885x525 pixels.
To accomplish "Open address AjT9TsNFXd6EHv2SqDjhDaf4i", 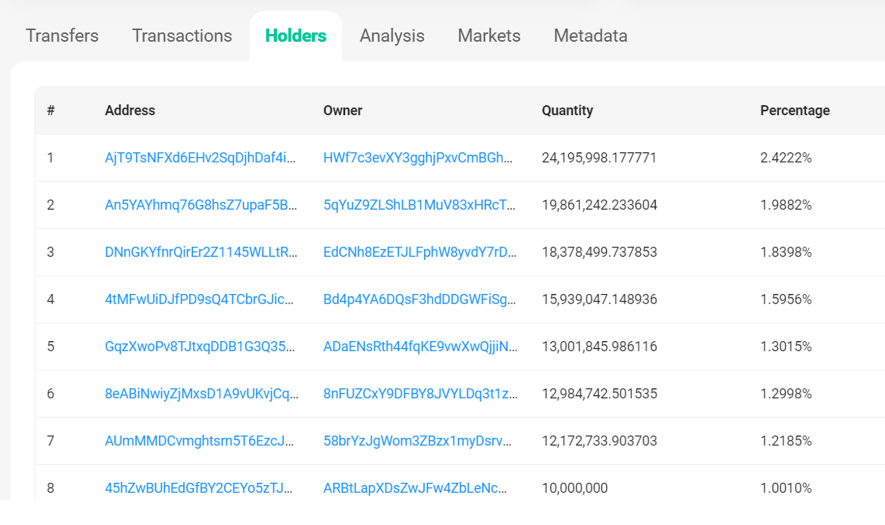I will pos(200,158).
